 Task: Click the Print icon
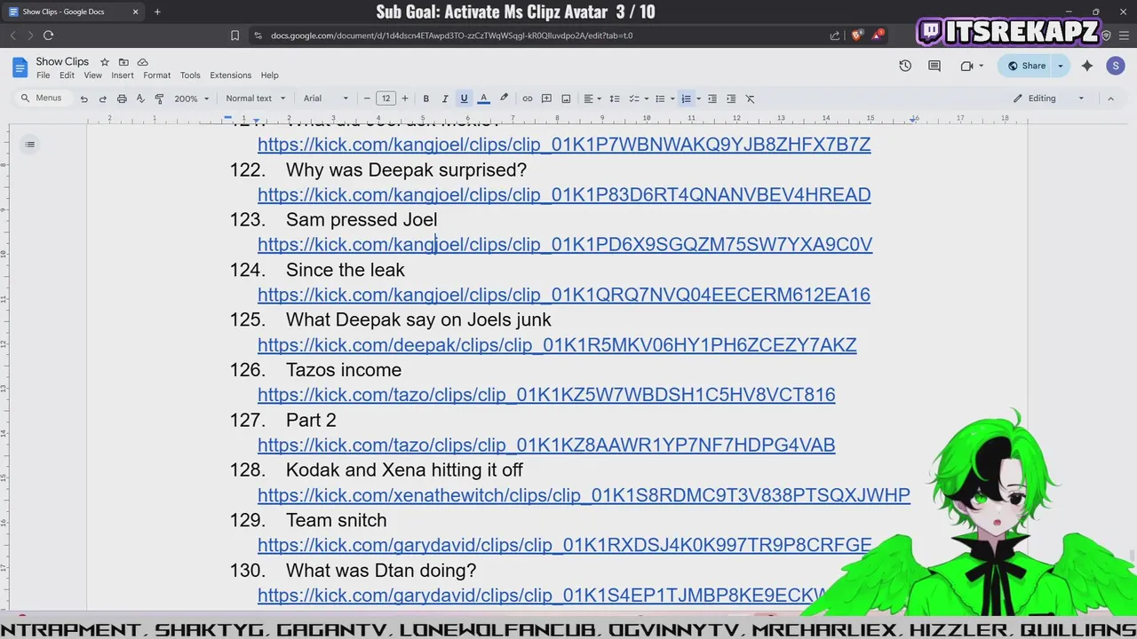(122, 99)
